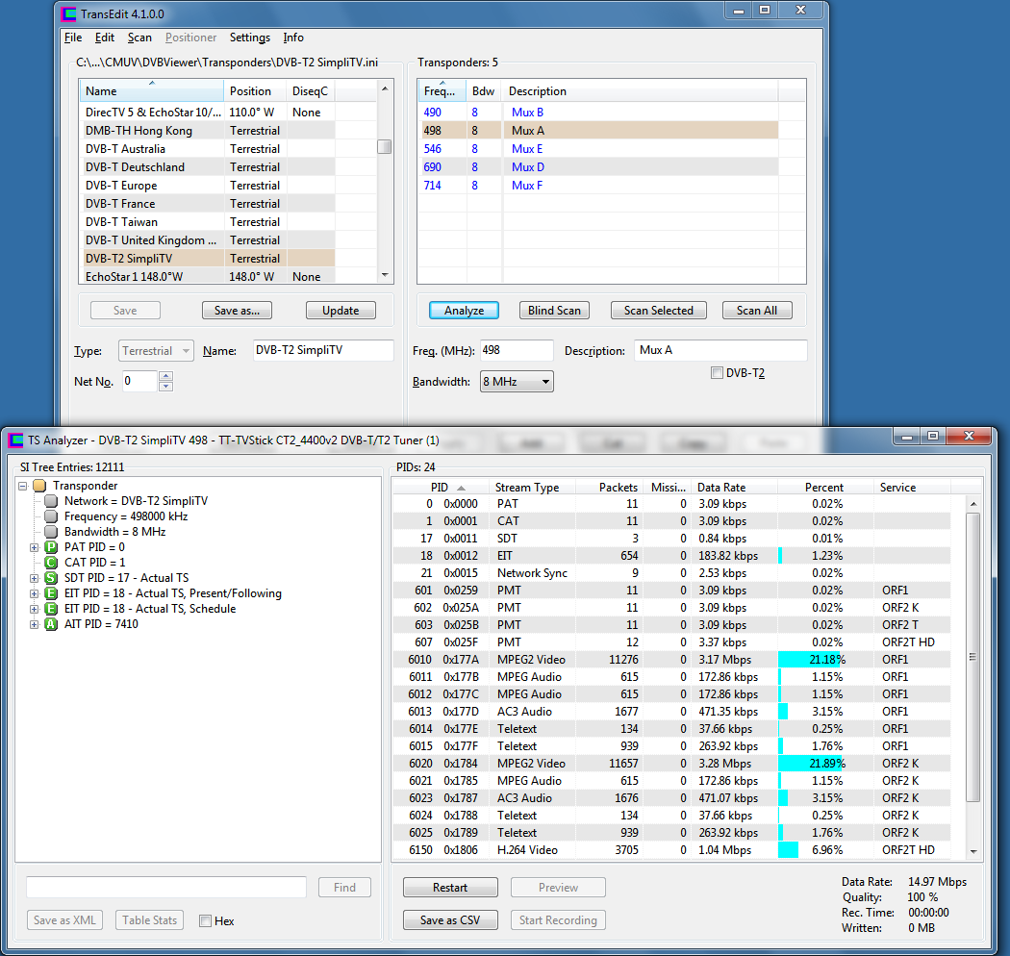Collapse the Transponder root tree node
Viewport: 1010px width, 956px height.
coord(23,486)
